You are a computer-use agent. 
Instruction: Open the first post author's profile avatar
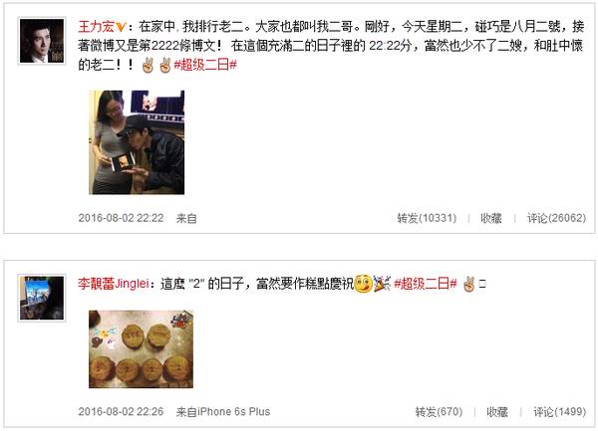[x=42, y=41]
